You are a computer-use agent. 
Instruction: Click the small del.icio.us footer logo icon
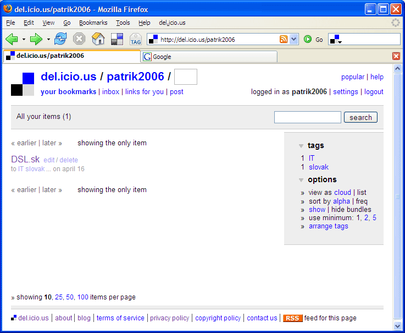[14, 318]
